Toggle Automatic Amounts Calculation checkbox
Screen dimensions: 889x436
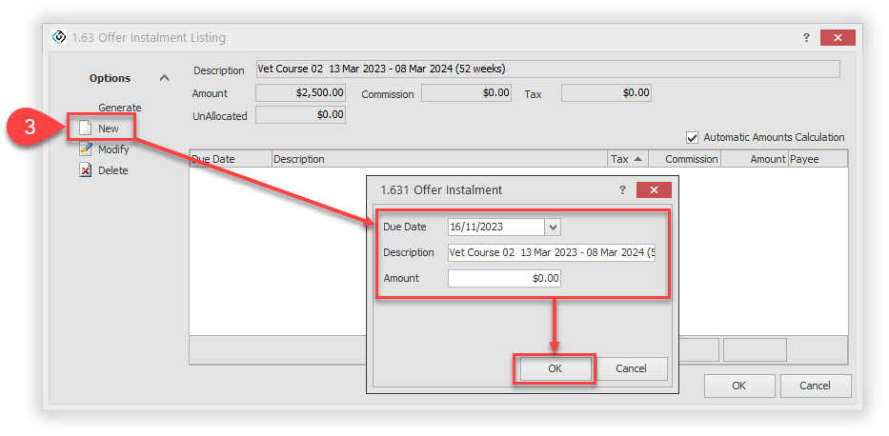click(693, 137)
